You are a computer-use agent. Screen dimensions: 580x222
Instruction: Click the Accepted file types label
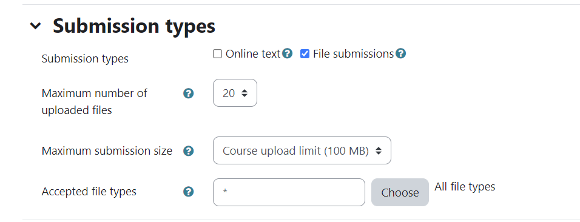pyautogui.click(x=89, y=192)
